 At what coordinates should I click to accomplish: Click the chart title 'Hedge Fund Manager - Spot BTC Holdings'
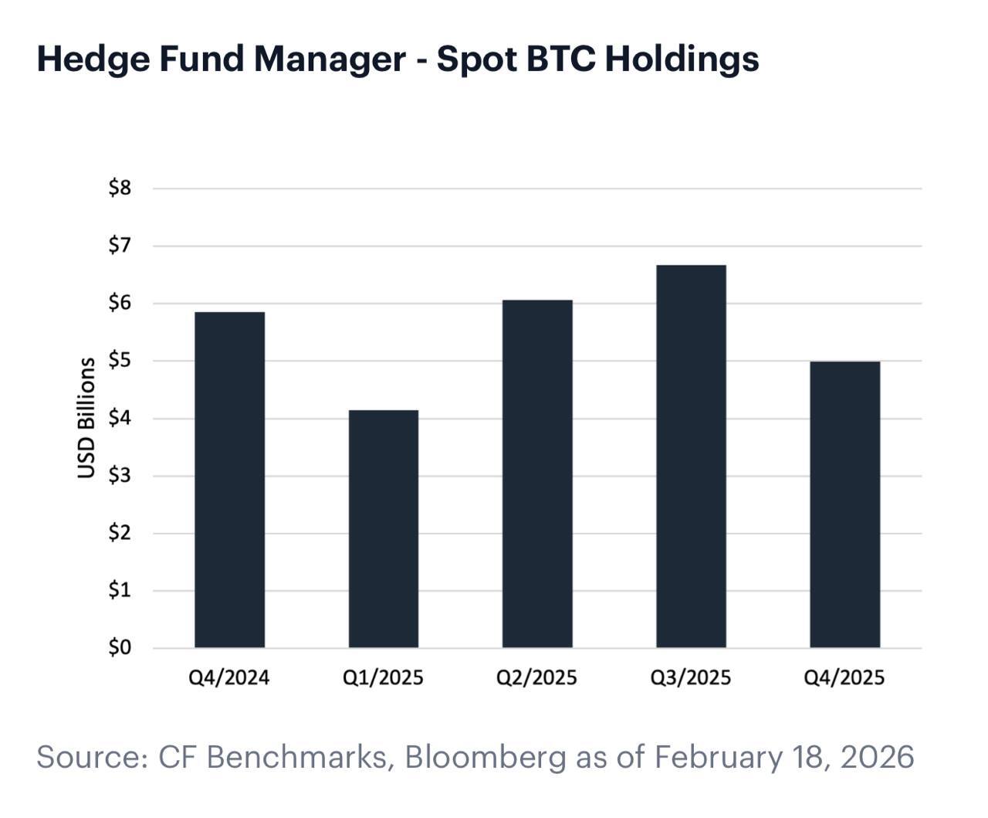[398, 59]
